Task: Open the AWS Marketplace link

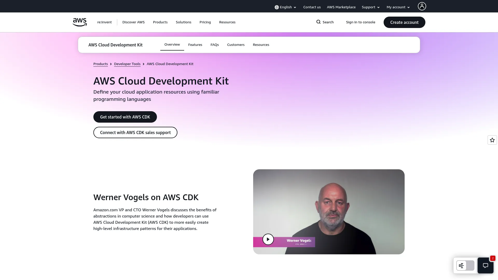Action: click(x=341, y=7)
